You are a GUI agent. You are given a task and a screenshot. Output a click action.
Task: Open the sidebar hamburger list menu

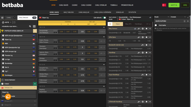click(x=34, y=26)
